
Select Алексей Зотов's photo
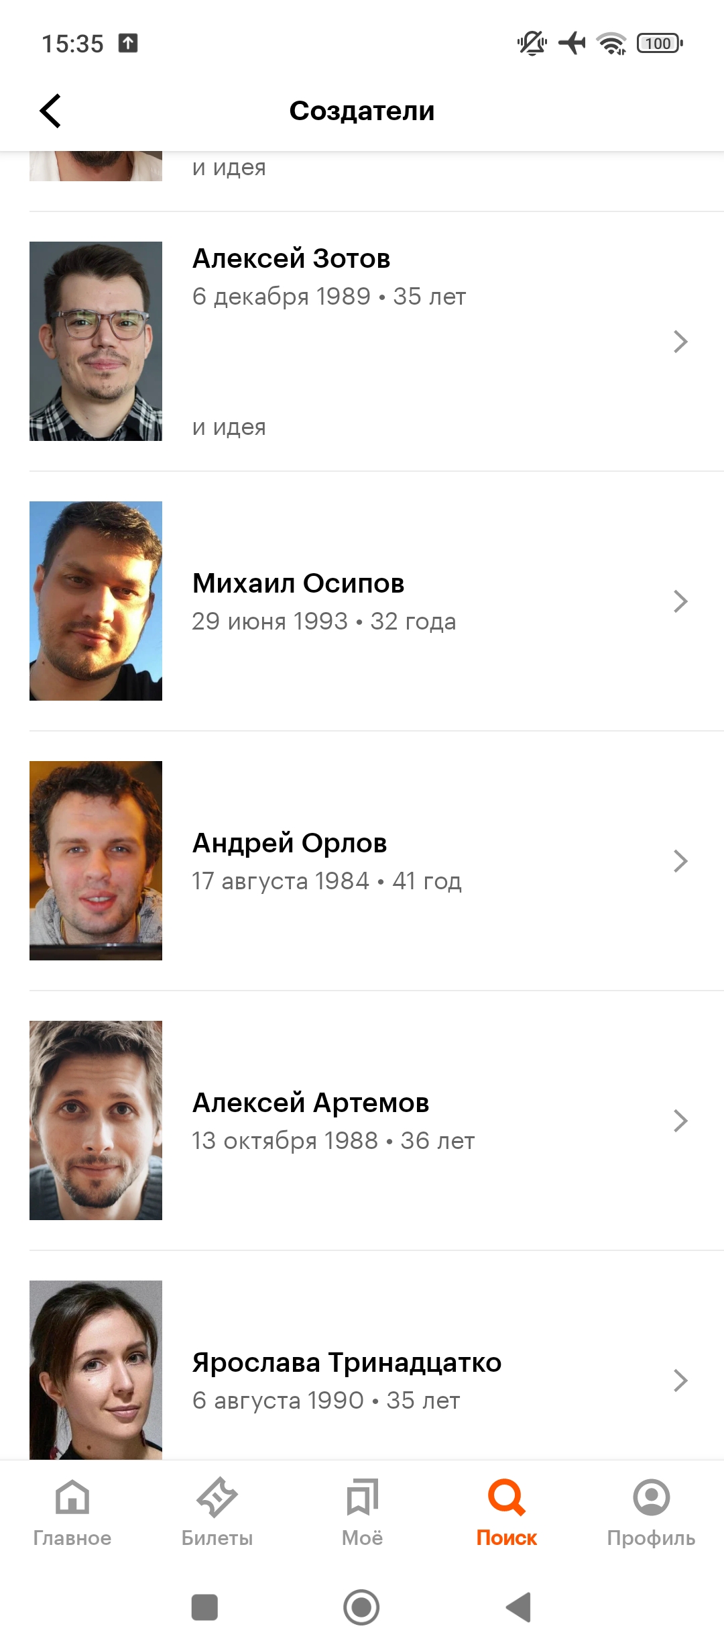pyautogui.click(x=96, y=341)
